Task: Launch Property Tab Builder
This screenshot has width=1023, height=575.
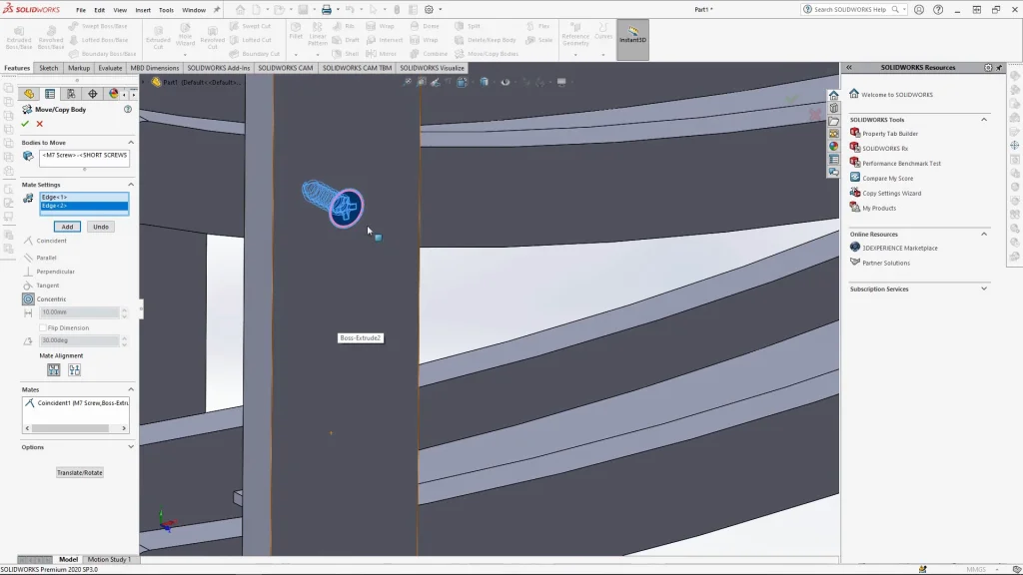Action: 889,134
